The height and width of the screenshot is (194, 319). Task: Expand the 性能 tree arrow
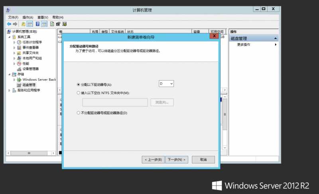tap(14, 63)
